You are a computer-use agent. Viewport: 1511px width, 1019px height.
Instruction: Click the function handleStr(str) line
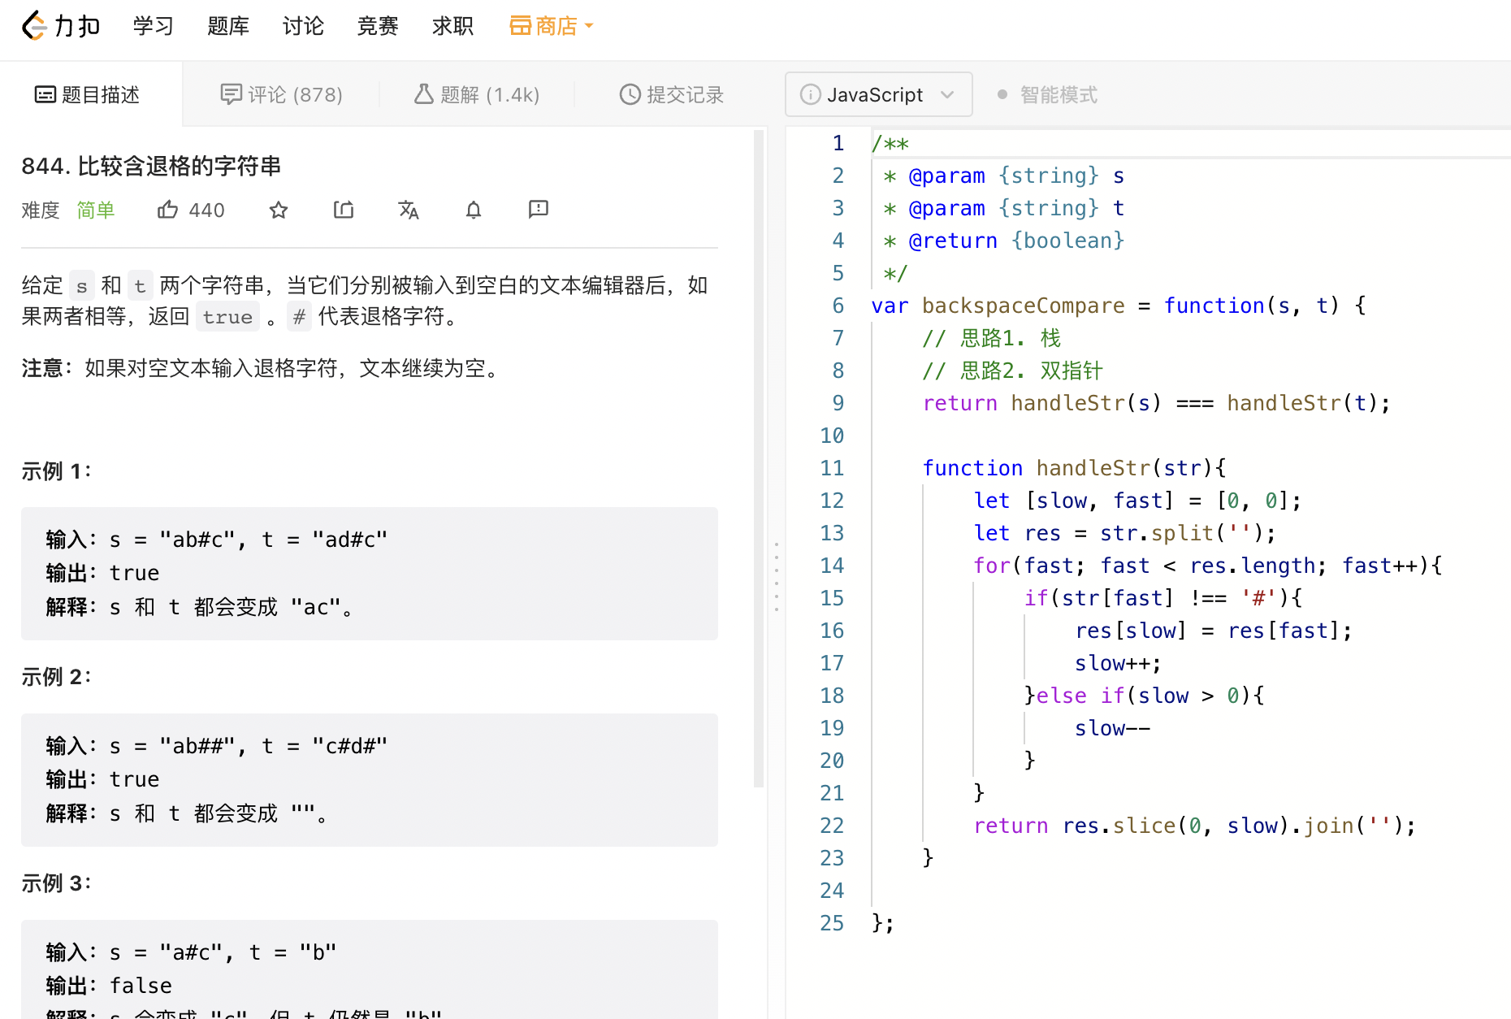point(1074,468)
